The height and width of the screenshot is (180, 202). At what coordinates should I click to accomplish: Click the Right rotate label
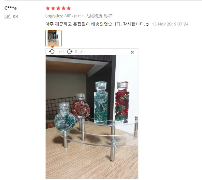tap(80, 52)
